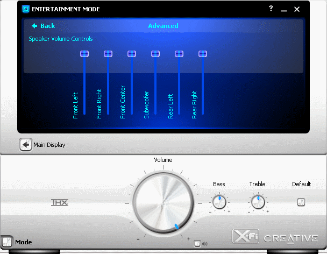Open the Mode selector icon
327x254 pixels.
7,242
